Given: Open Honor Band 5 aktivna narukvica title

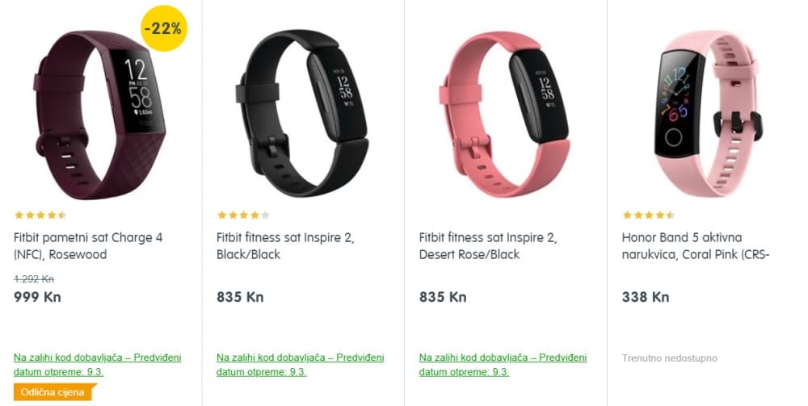Looking at the screenshot, I should pyautogui.click(x=696, y=246).
